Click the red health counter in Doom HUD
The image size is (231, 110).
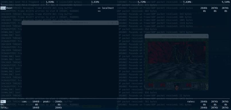pyautogui.click(x=163, y=85)
